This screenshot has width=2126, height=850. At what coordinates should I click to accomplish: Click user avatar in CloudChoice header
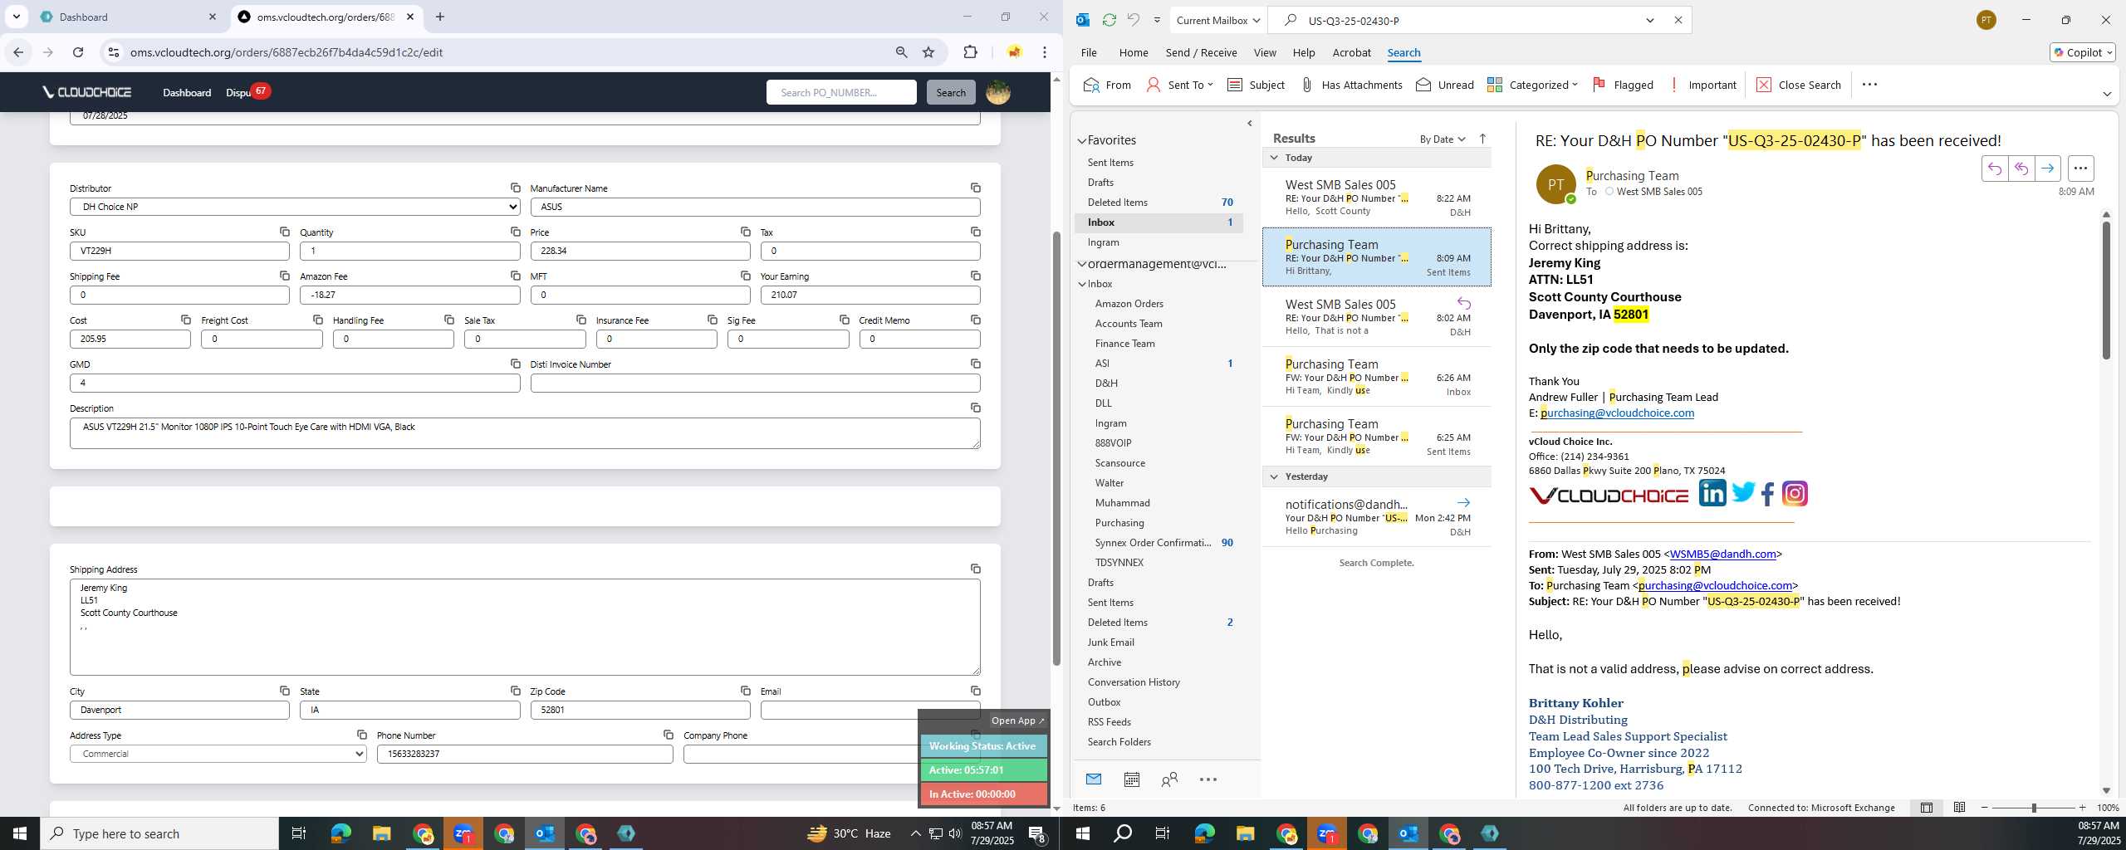click(x=998, y=92)
